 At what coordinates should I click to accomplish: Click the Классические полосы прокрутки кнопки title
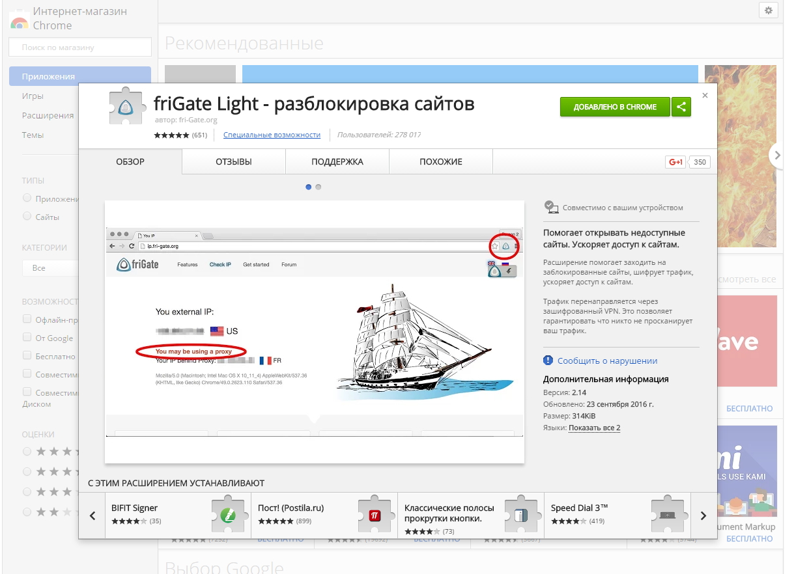[x=449, y=513]
